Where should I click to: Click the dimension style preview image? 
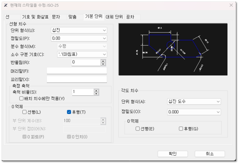[x=173, y=49]
